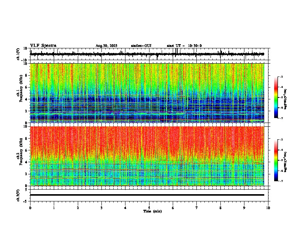
Task: Click the "10" tick on the time axis
Action: pyautogui.click(x=268, y=208)
